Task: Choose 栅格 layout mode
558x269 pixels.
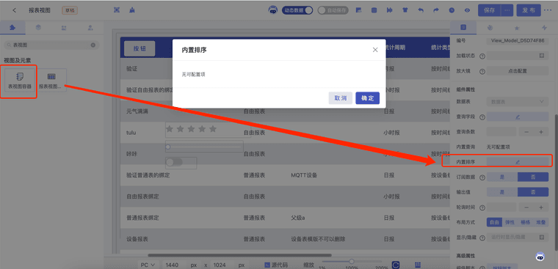Action: tap(525, 222)
